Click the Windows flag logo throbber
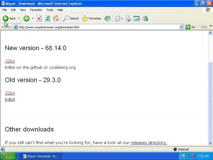The width and height of the screenshot is (213, 160). tap(208, 10)
